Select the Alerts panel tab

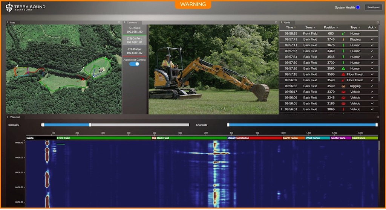[287, 22]
